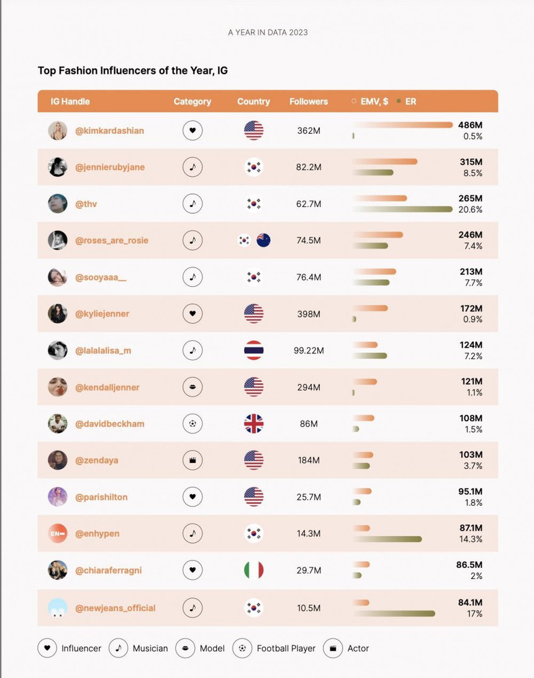Click the UK flag in @davidbeckham row
Screen dimensions: 534x678
253,424
